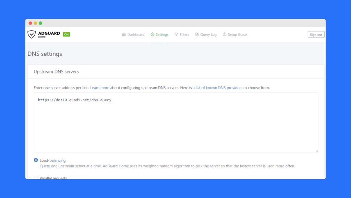Close the window with the red button
Image resolution: width=351 pixels, height=198 pixels.
point(31,23)
